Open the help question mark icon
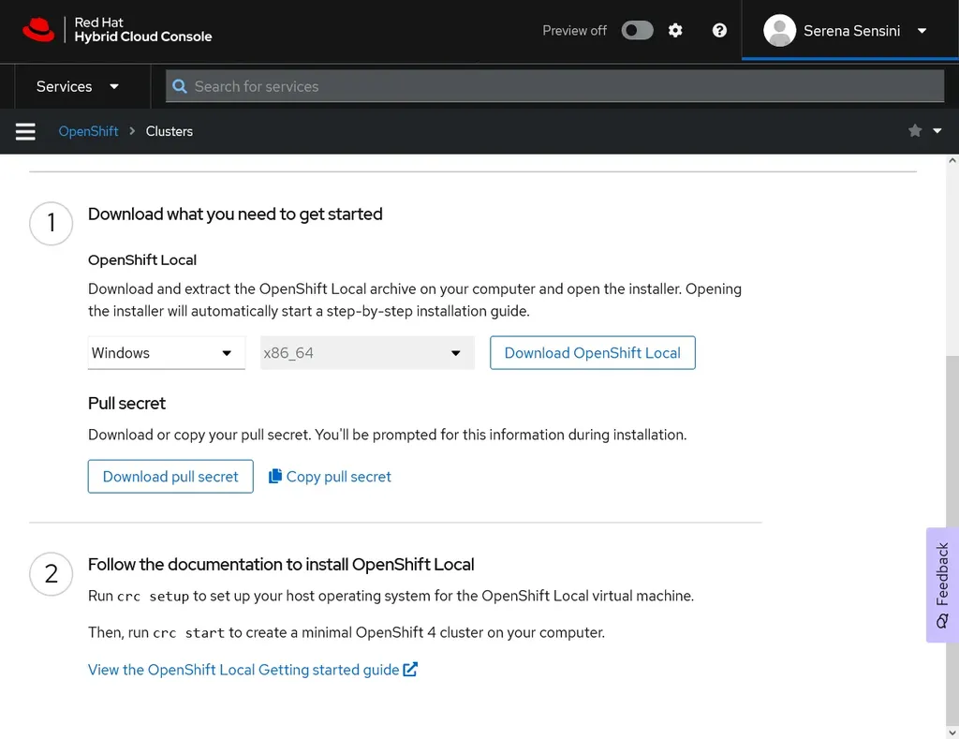The height and width of the screenshot is (739, 959). 719,31
